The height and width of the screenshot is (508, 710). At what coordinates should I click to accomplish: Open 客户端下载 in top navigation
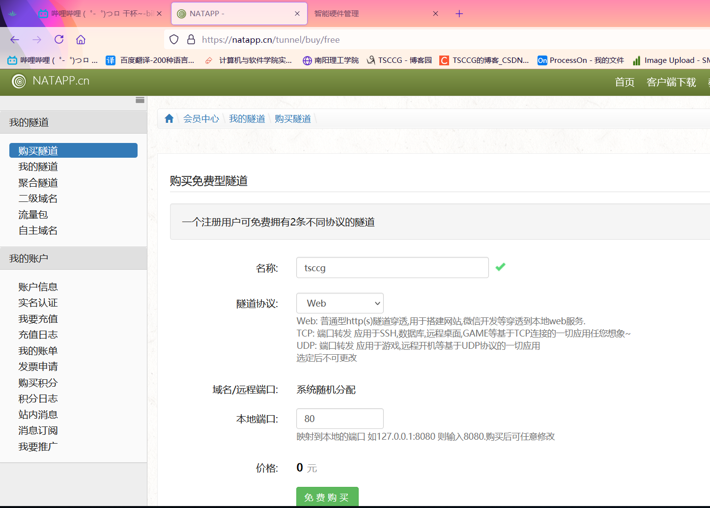point(671,82)
